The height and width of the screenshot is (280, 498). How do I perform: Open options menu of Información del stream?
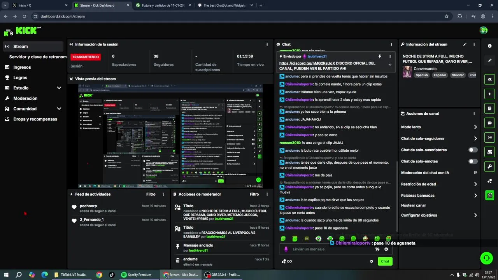(x=474, y=44)
